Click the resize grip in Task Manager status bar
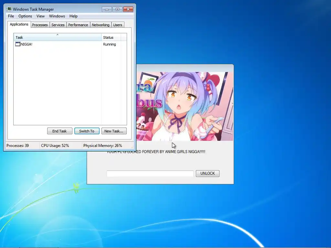 point(132,147)
